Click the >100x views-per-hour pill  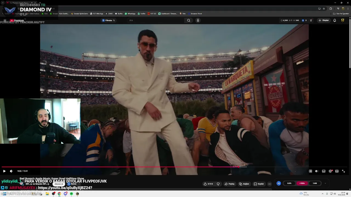(x=302, y=183)
